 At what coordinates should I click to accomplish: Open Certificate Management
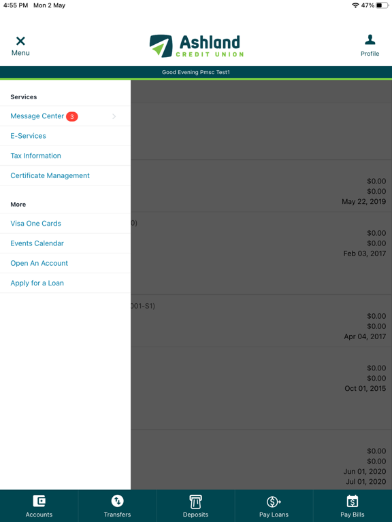click(x=65, y=175)
